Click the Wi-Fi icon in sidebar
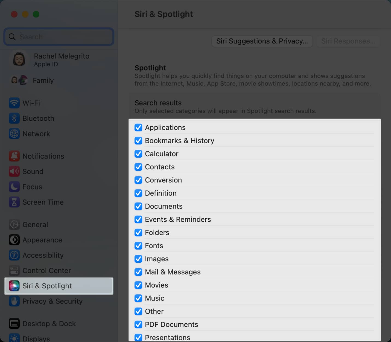Screen dimensions: 391x342 (14, 103)
